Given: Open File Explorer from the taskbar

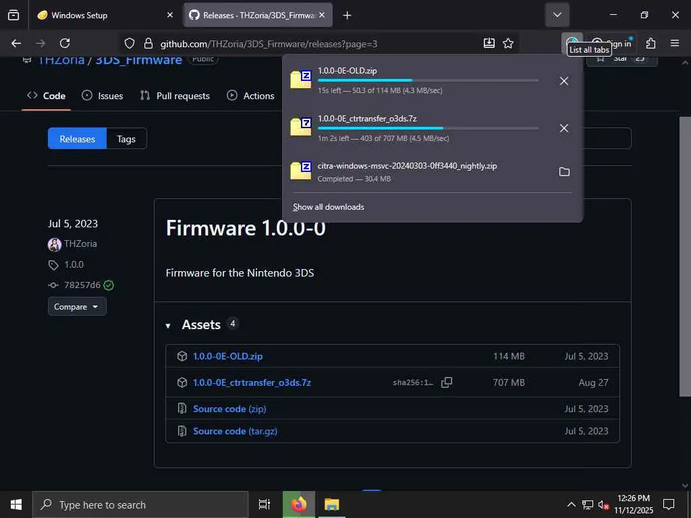Looking at the screenshot, I should [x=331, y=505].
